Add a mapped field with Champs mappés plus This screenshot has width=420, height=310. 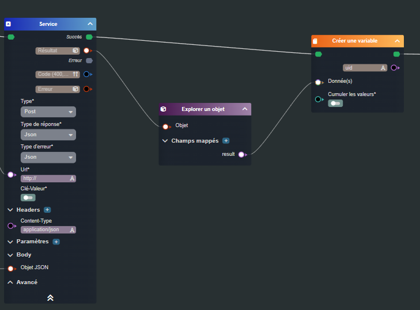point(226,140)
